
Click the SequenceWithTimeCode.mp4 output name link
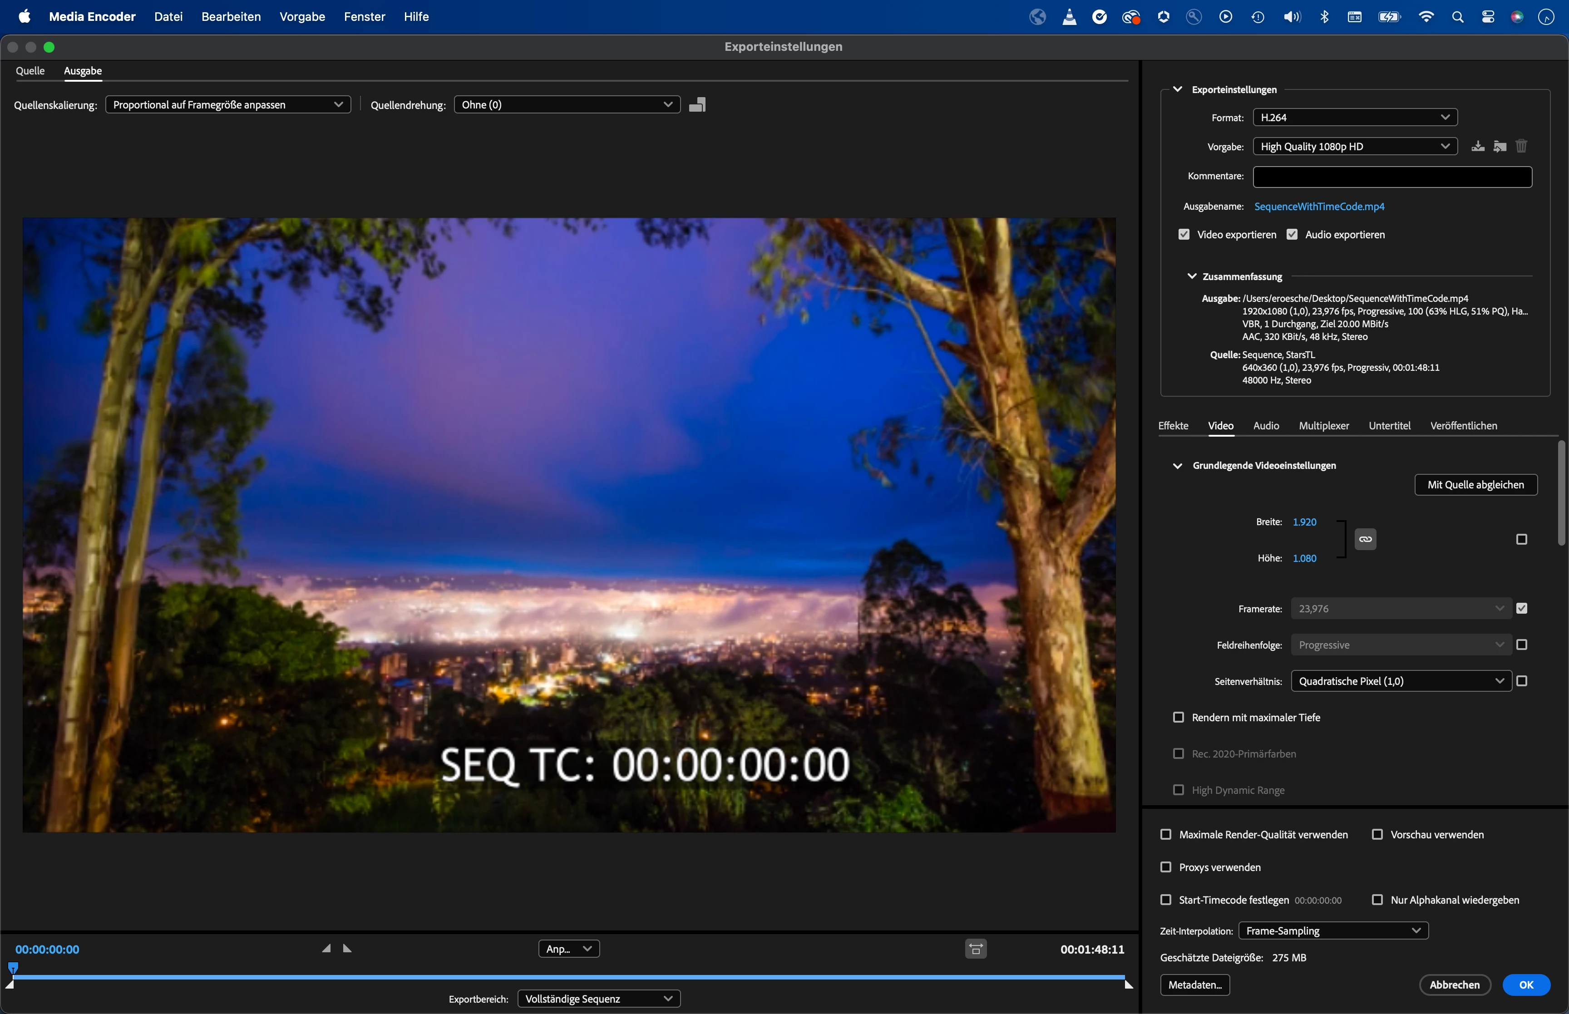(1319, 207)
